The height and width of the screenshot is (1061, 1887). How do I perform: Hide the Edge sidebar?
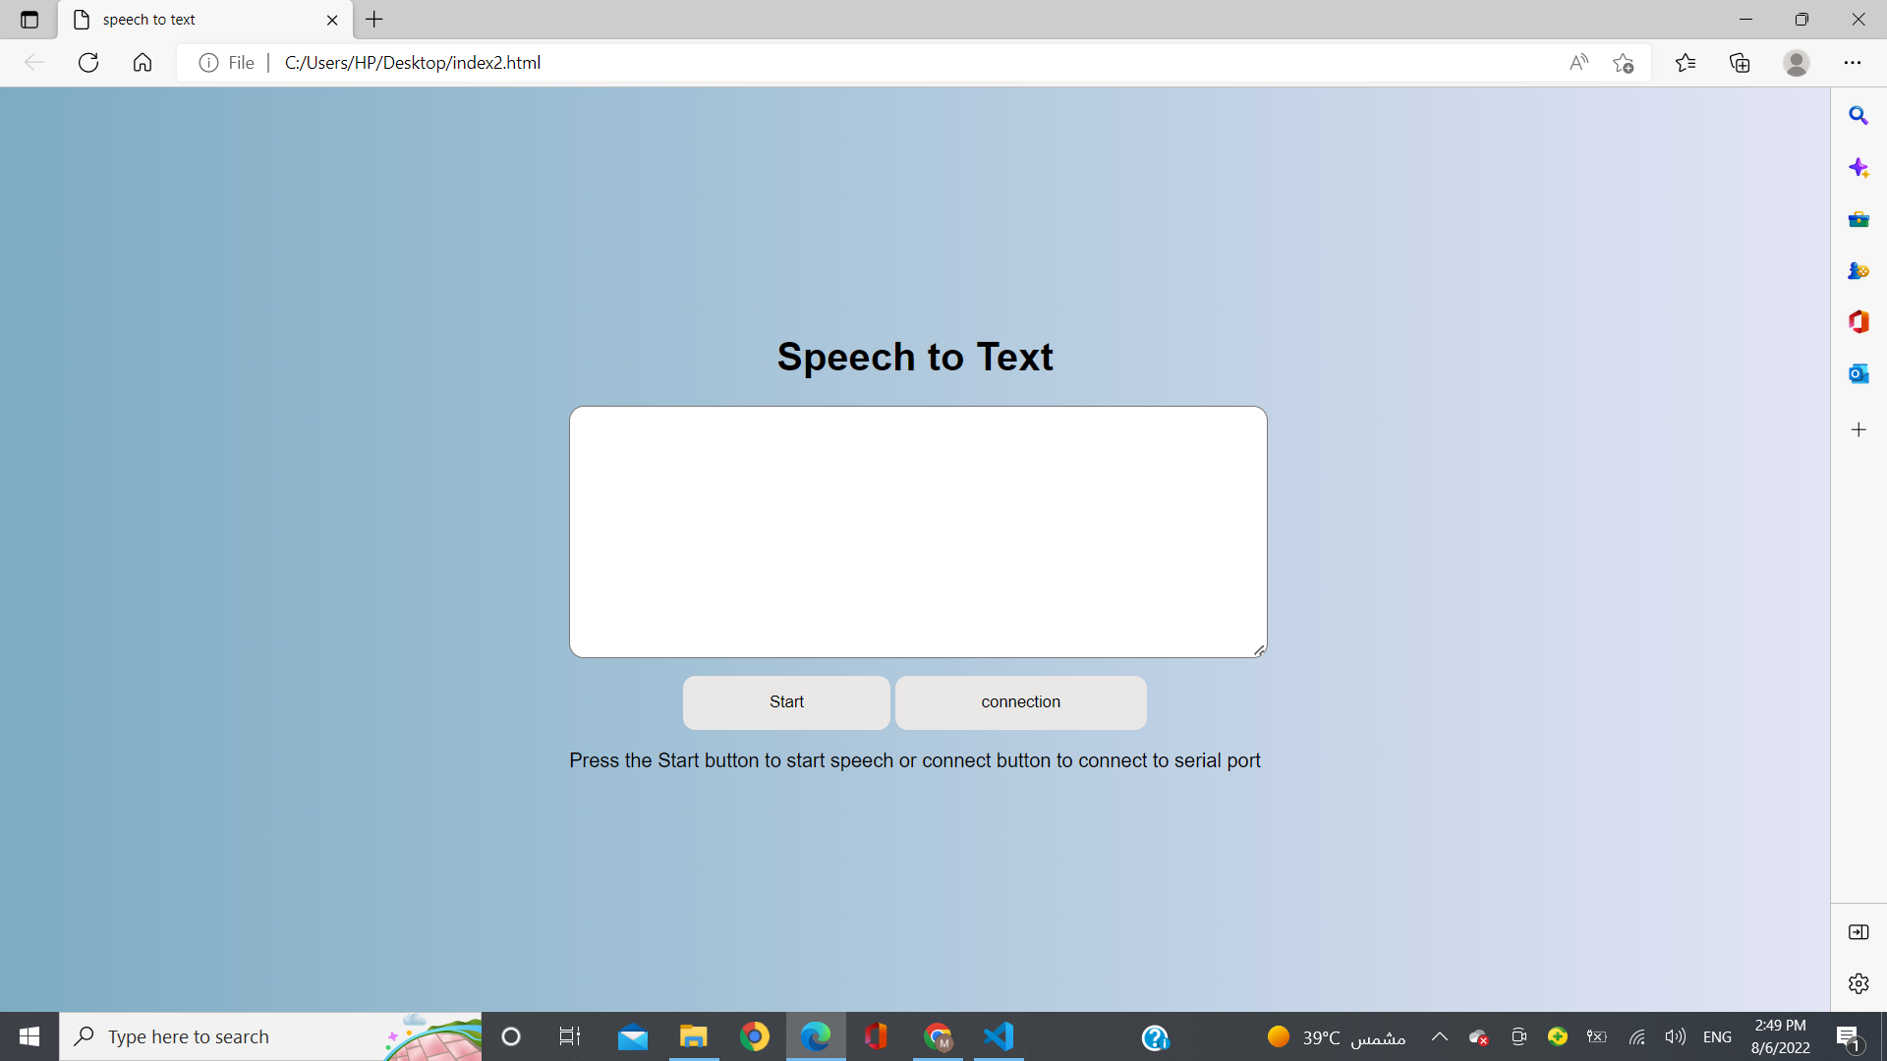pos(1858,932)
